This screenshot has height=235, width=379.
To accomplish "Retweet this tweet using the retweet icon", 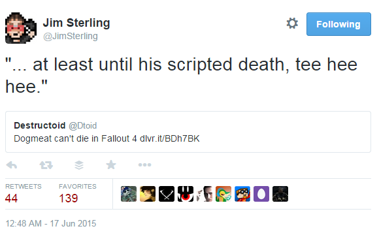I will pyautogui.click(x=46, y=165).
